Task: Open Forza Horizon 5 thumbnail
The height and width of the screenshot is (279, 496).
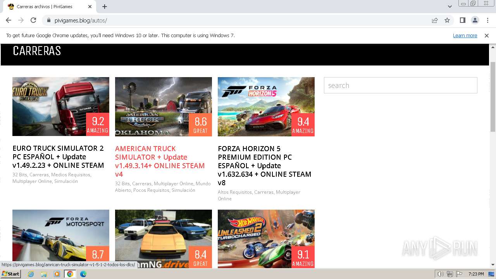Action: point(266,107)
